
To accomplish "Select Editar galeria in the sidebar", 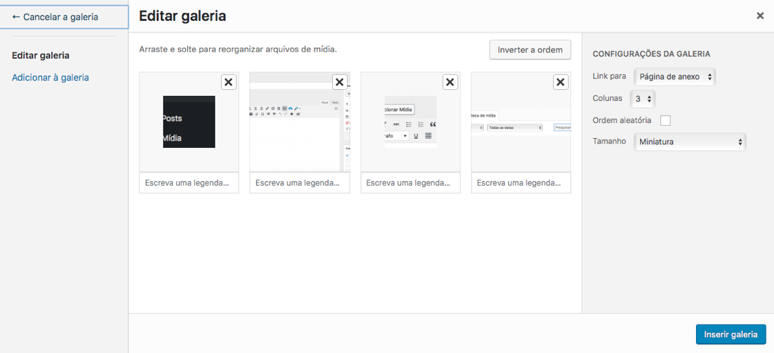I will (x=41, y=55).
